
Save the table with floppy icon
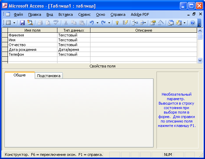tap(22, 23)
